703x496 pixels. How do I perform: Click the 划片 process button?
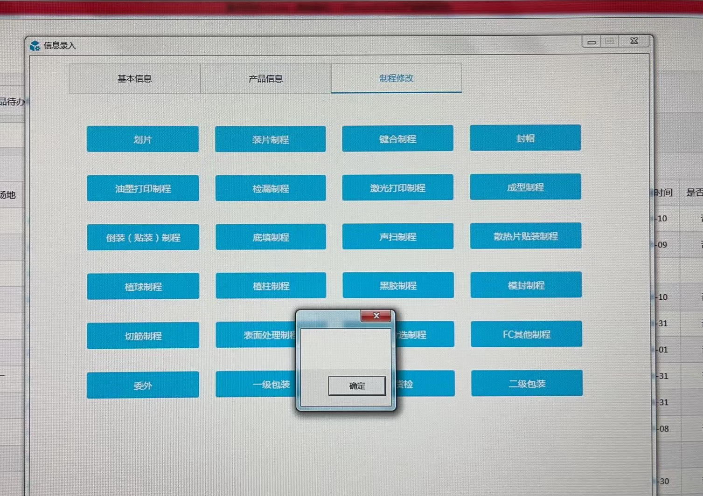[x=143, y=139]
